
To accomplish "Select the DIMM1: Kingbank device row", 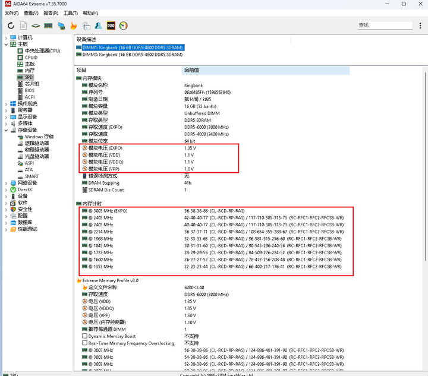I will coord(133,48).
